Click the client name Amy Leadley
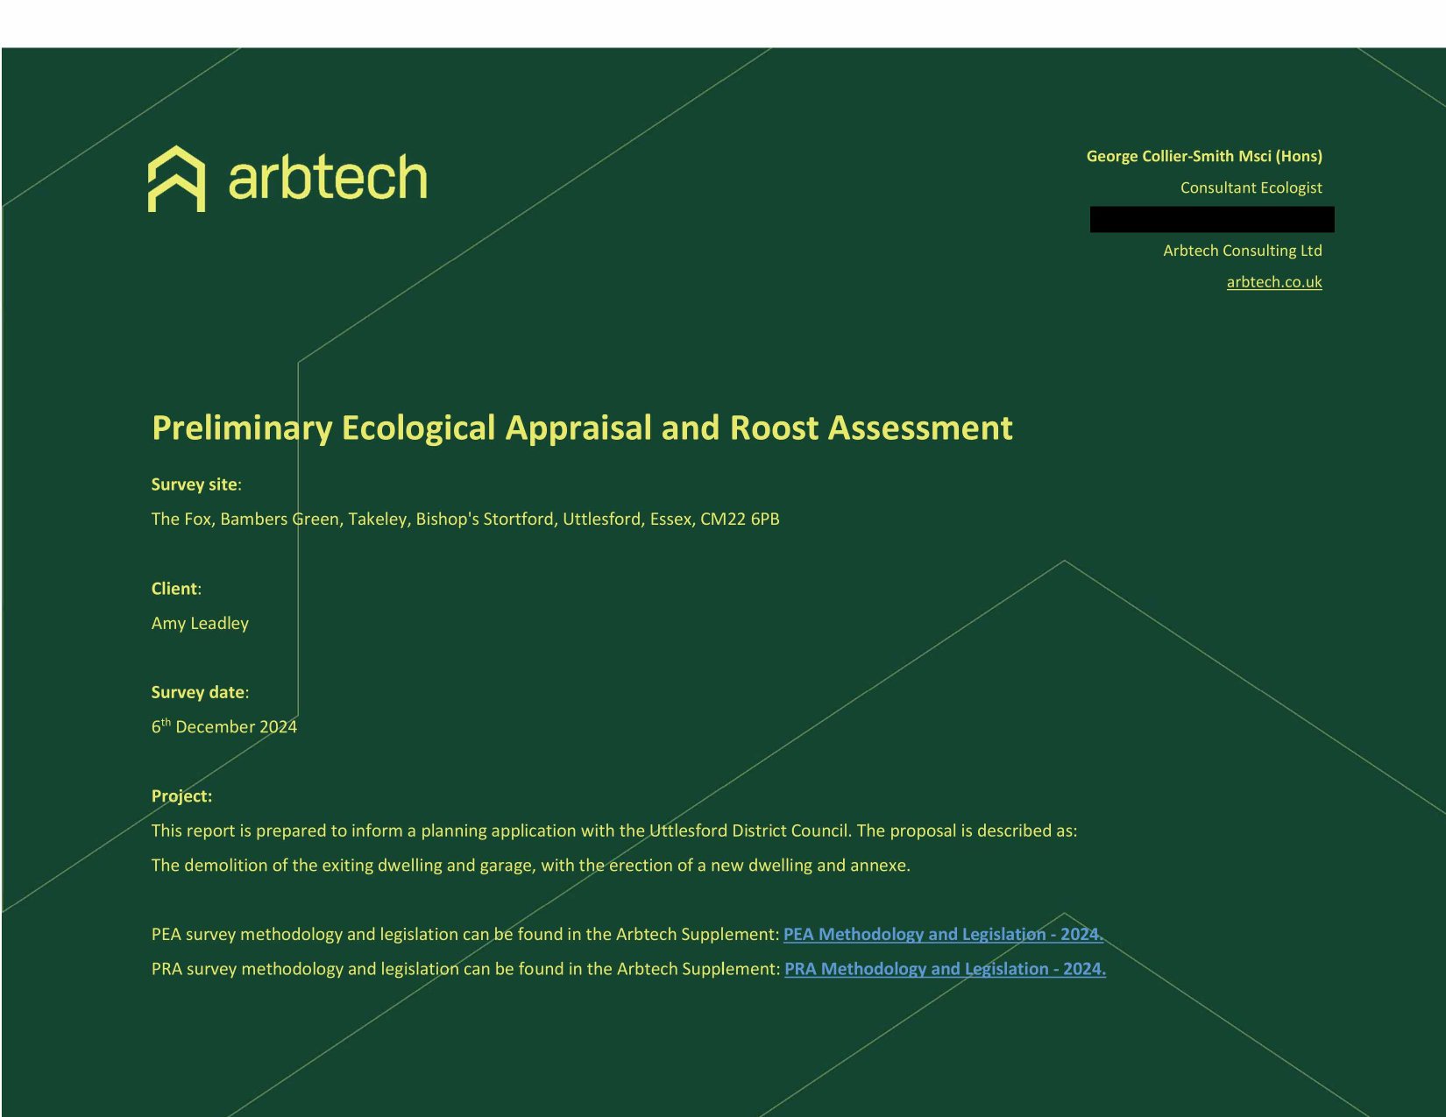This screenshot has width=1446, height=1117. click(x=200, y=623)
